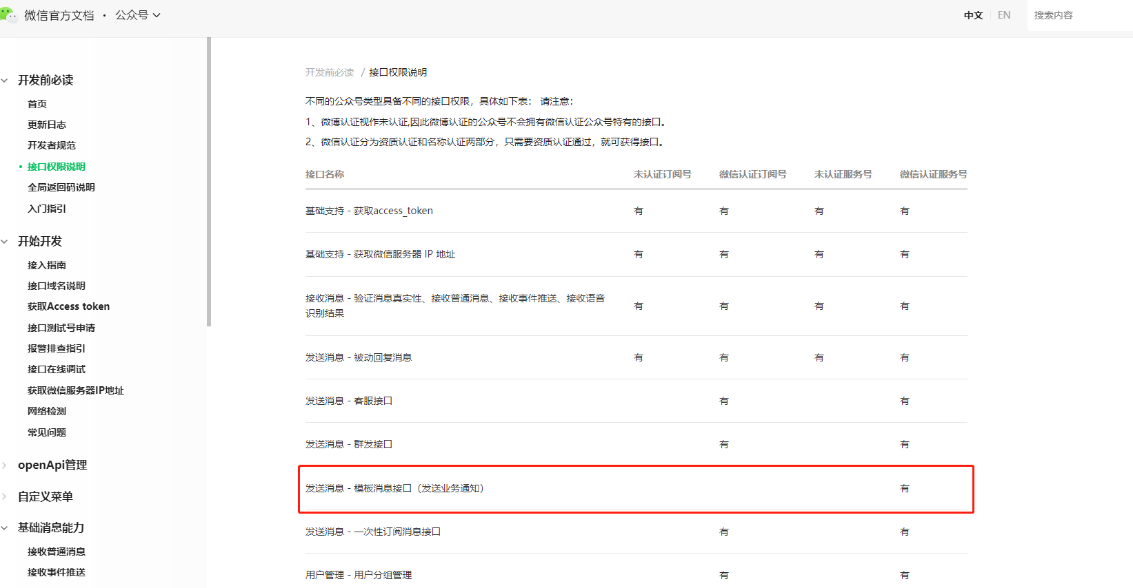Screen dimensions: 1133x588
Task: Click 用户管理 - 用户分组管理 row text
Action: (x=359, y=575)
